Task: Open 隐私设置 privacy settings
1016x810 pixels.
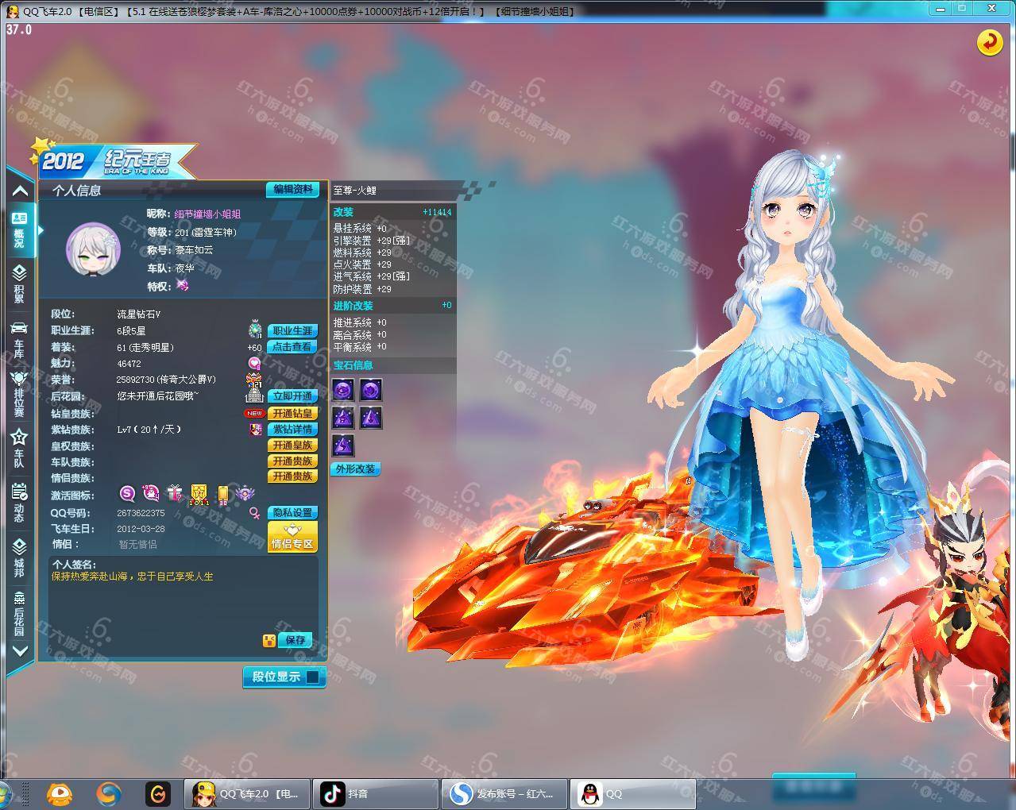Action: [x=292, y=513]
